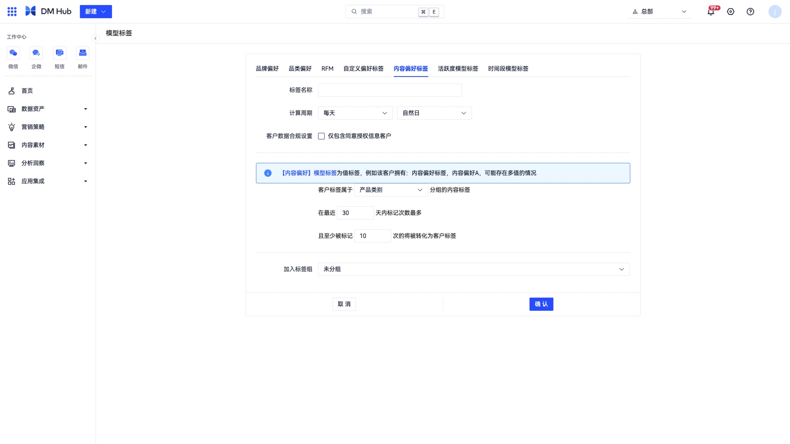Click the 模型标签 page title
This screenshot has height=444, width=790.
[119, 33]
